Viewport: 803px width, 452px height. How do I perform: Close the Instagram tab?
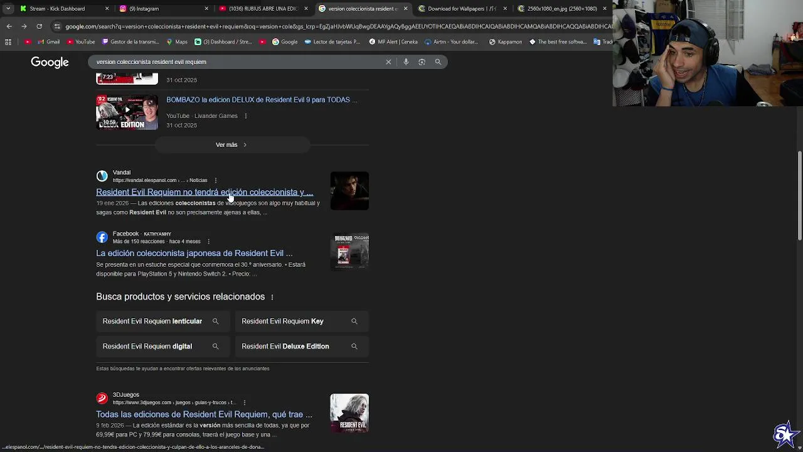point(206,9)
